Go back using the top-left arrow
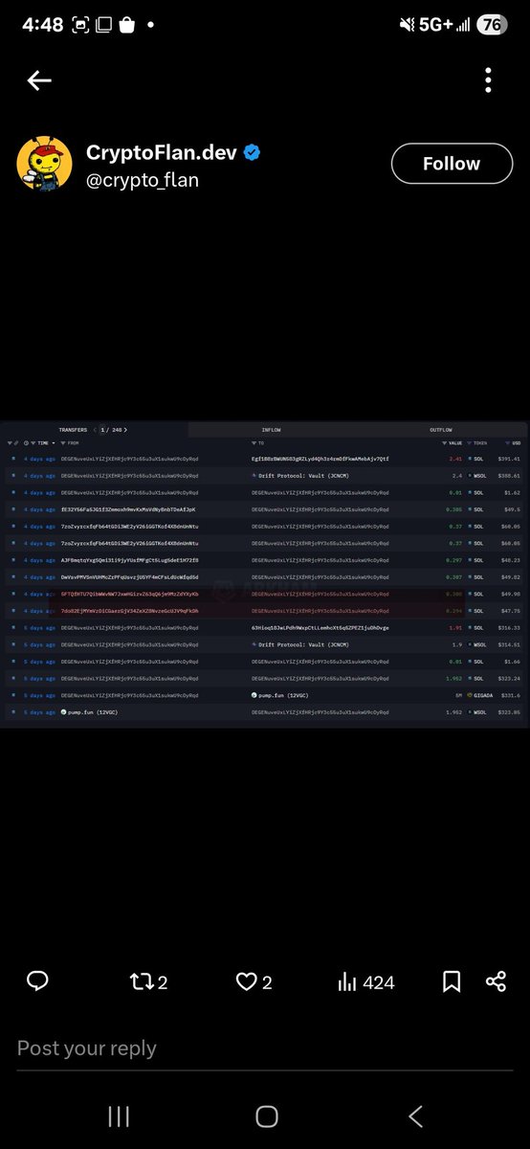Image resolution: width=530 pixels, height=1149 pixels. click(x=39, y=80)
